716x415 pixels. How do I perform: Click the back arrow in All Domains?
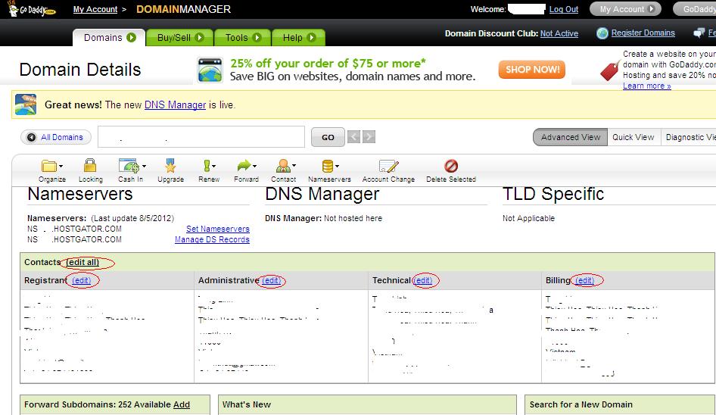32,137
